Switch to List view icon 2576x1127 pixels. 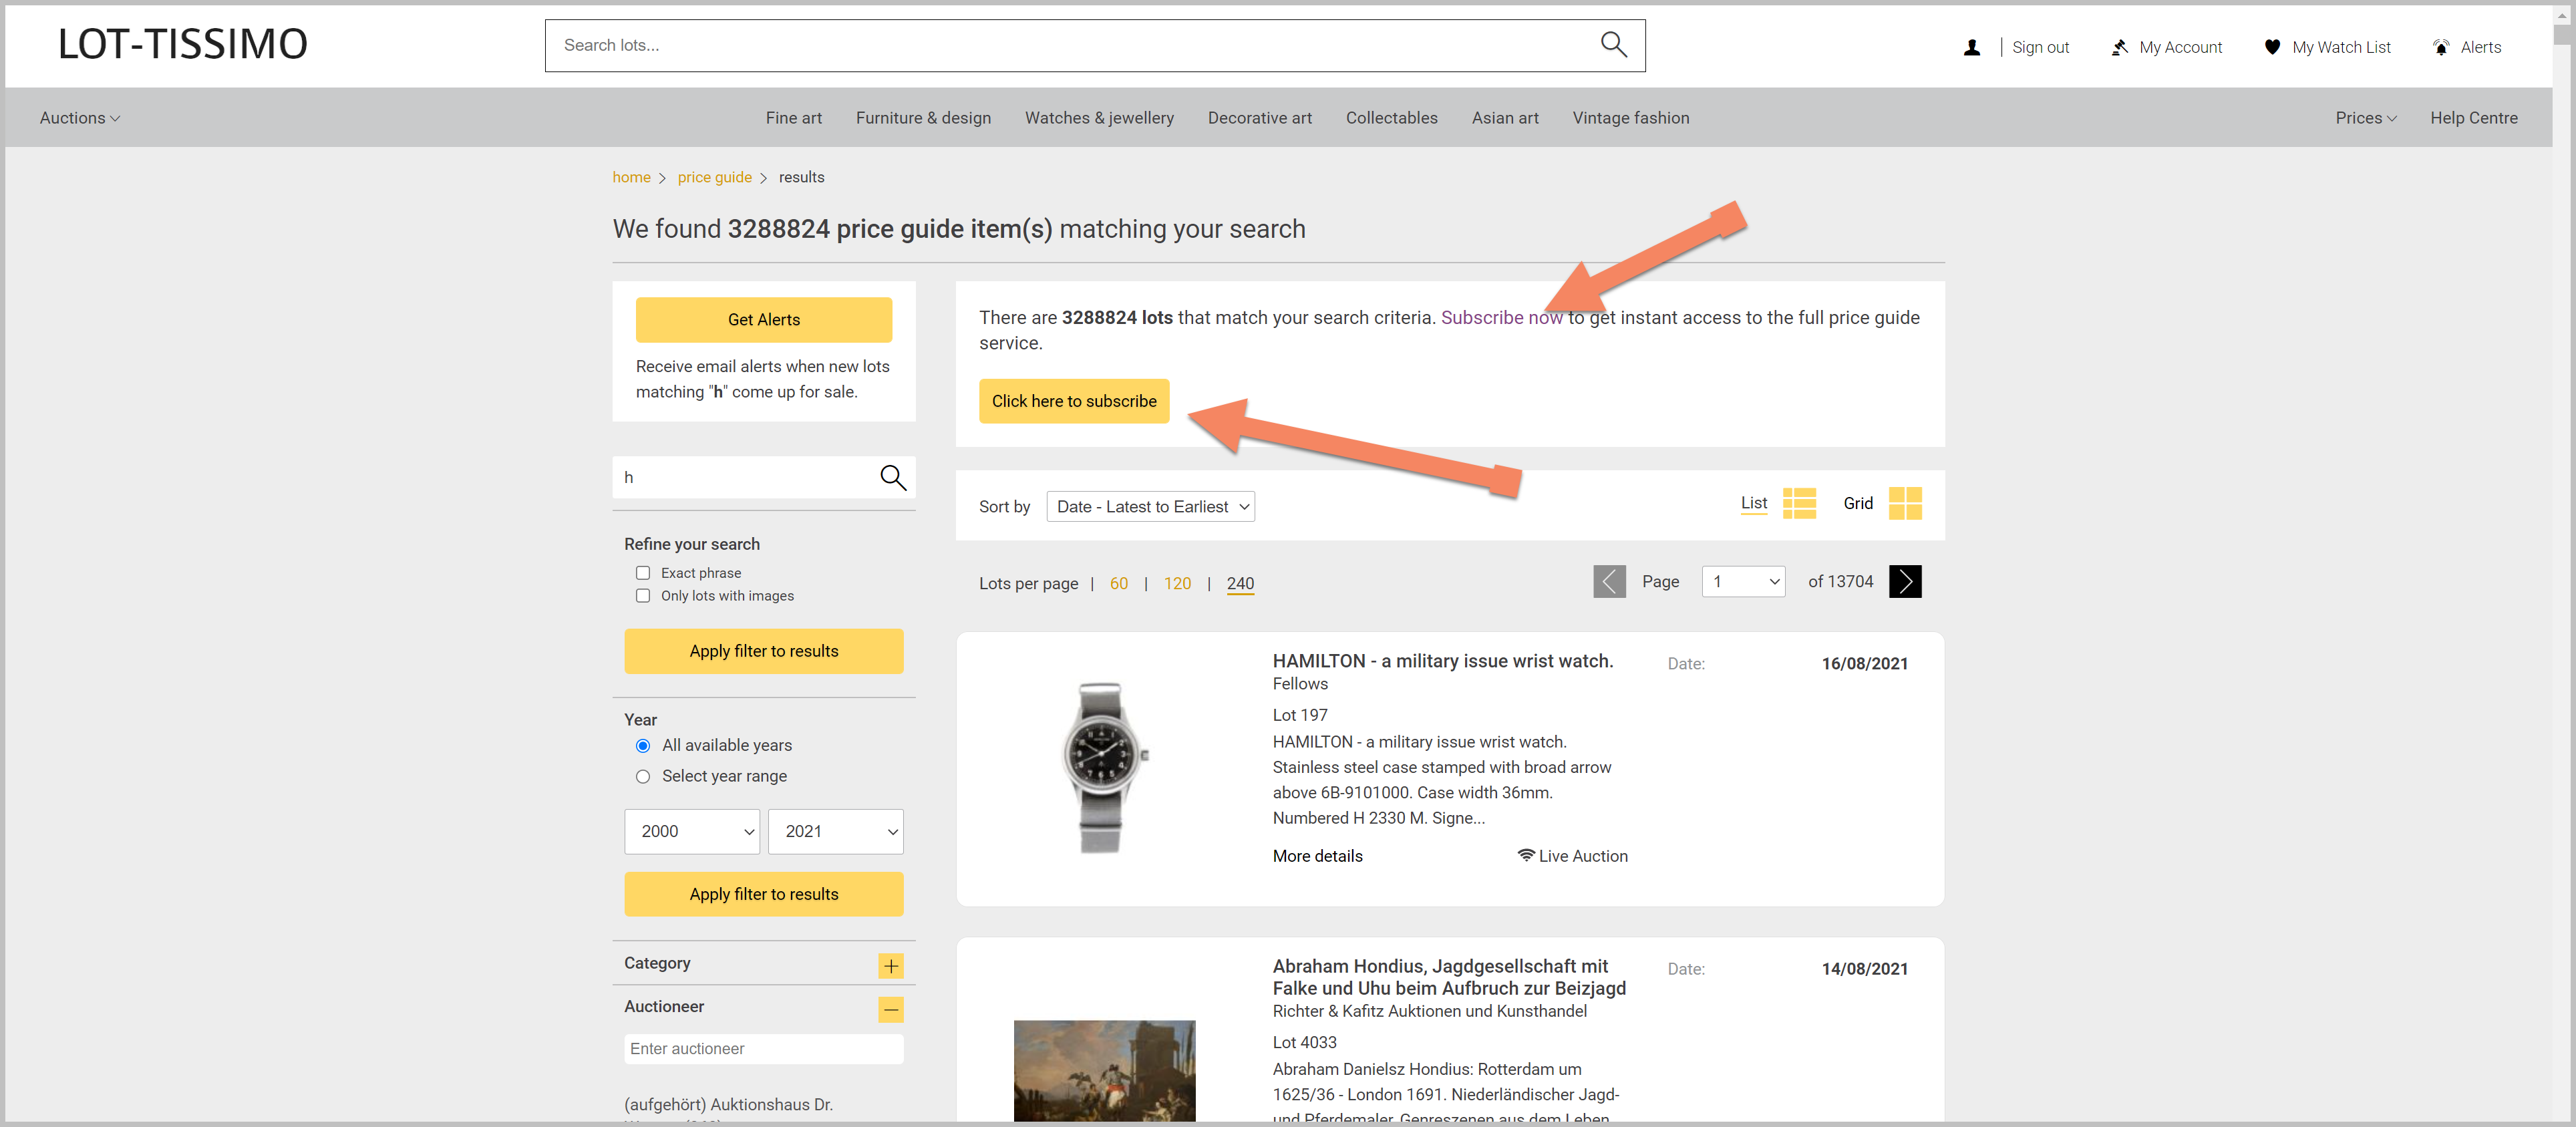click(x=1799, y=503)
